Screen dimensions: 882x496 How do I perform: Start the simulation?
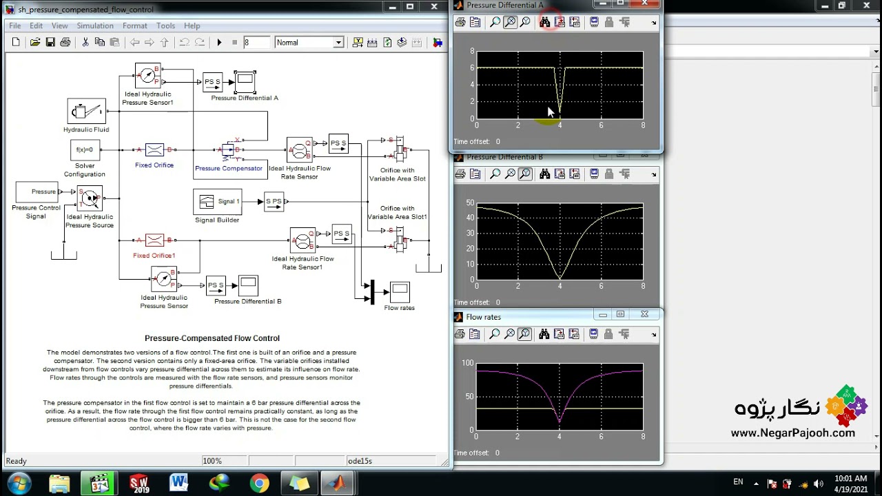219,43
